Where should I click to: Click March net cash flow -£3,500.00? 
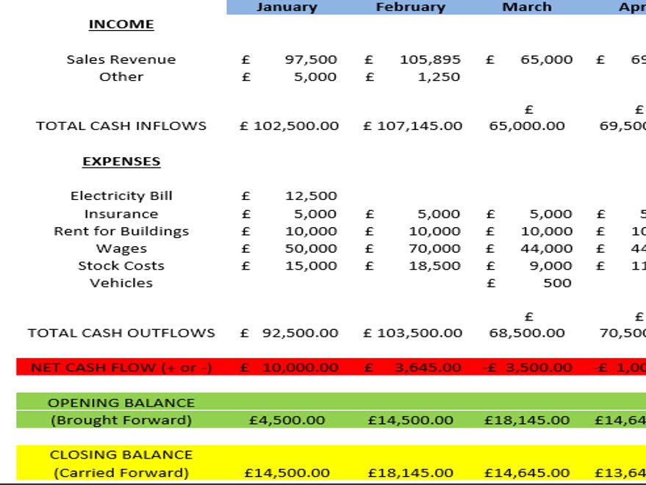[x=528, y=367]
